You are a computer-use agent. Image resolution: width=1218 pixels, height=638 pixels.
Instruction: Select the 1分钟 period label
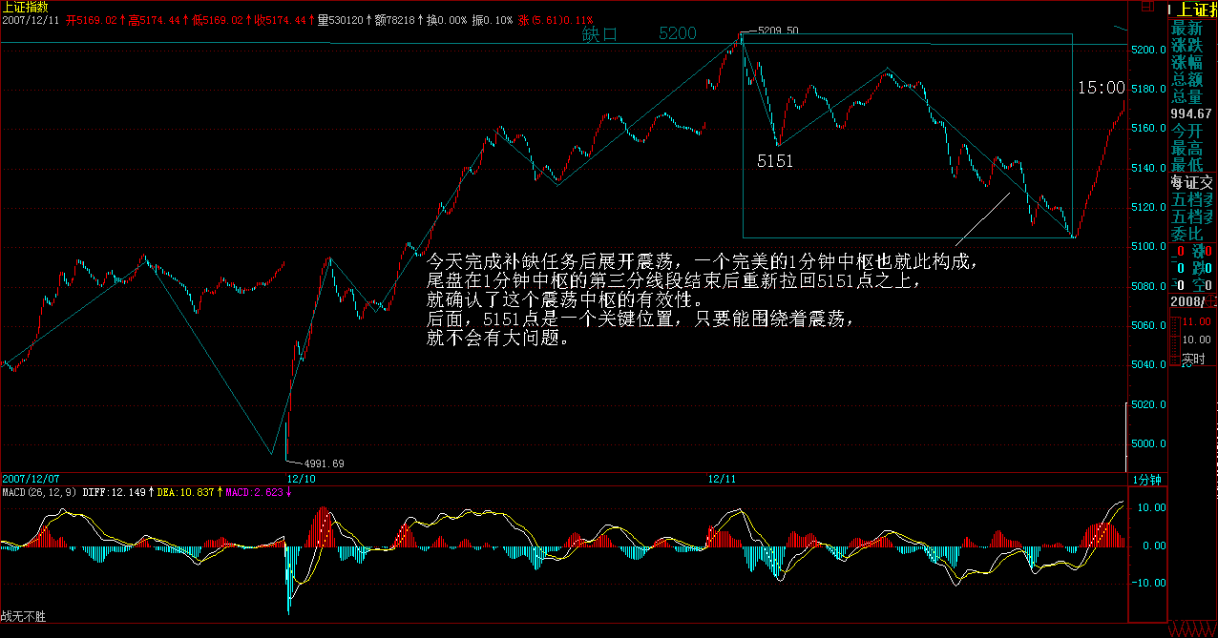pyautogui.click(x=1146, y=479)
